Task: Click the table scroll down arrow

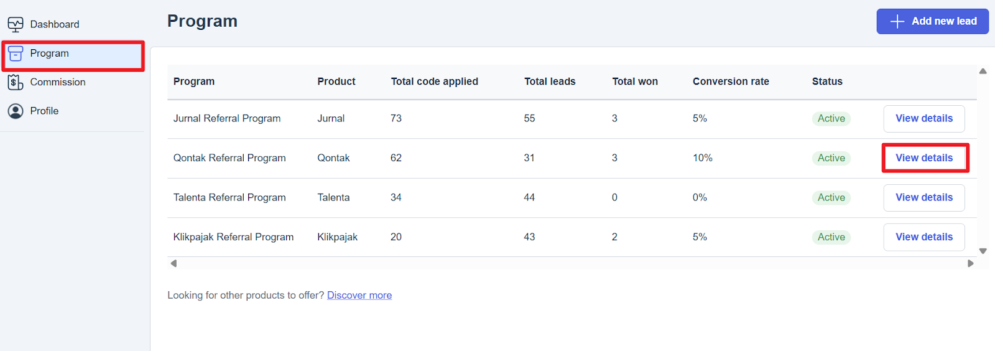Action: coord(983,251)
